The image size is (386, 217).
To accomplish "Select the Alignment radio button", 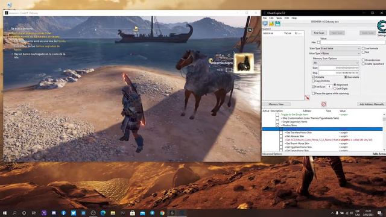I will [x=335, y=84].
